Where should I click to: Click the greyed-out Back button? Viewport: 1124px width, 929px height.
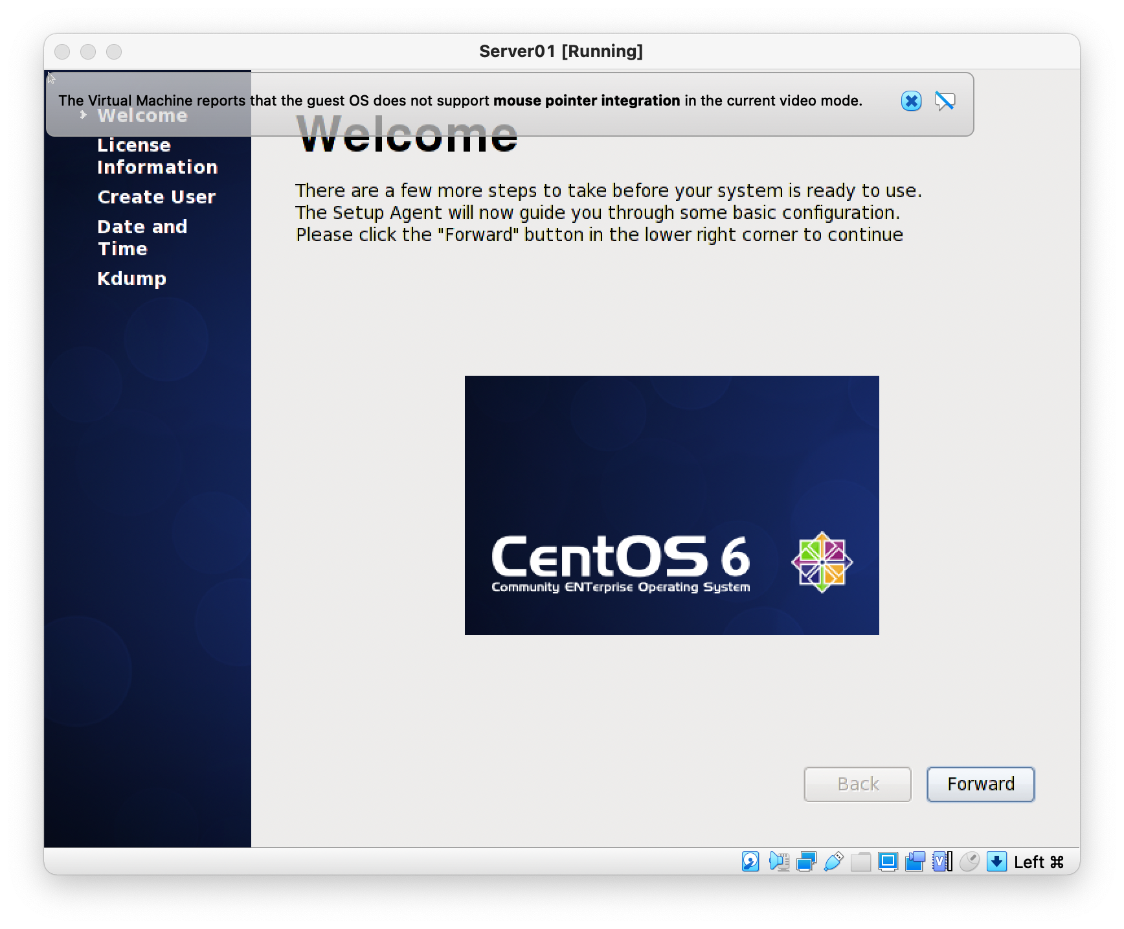click(857, 784)
